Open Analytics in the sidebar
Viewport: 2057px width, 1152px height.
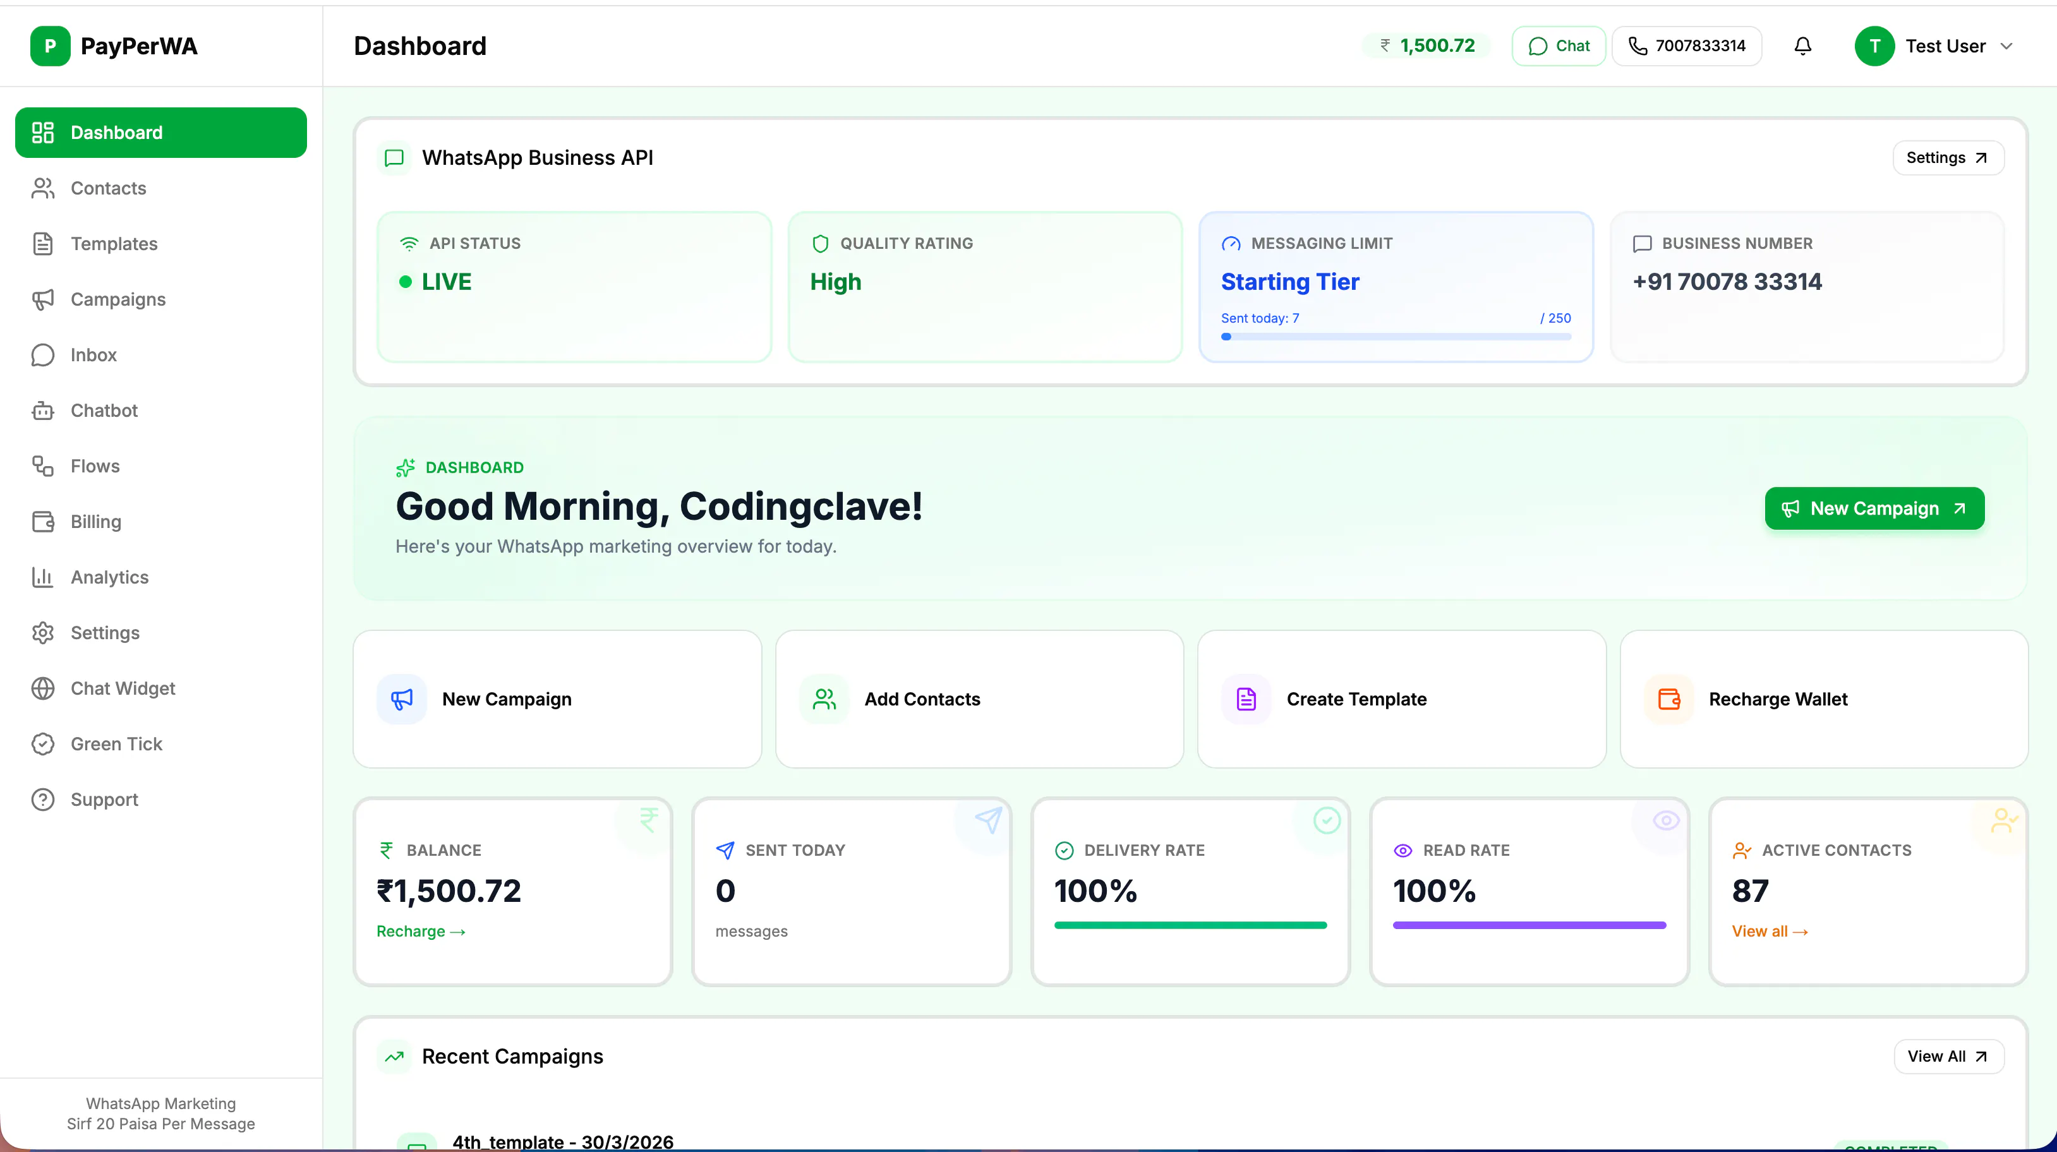160,577
